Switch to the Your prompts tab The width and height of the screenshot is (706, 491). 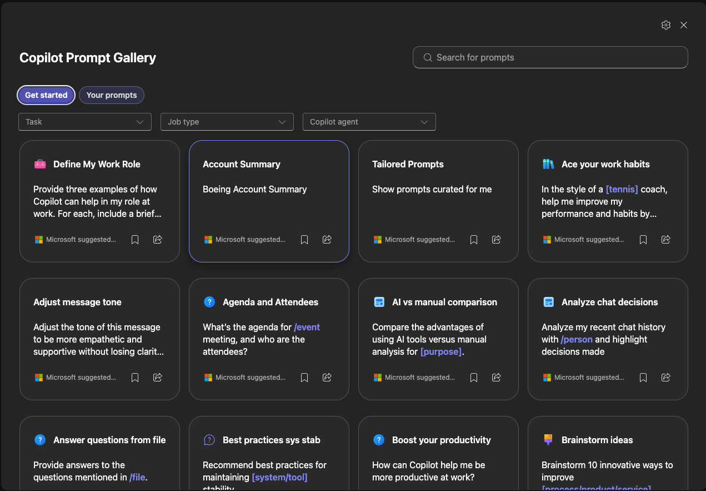coord(112,95)
